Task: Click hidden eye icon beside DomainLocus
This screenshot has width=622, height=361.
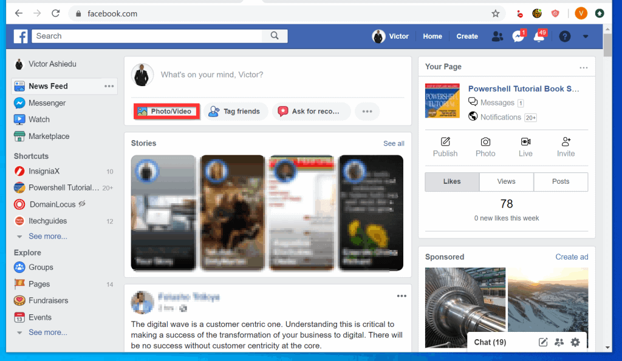Action: point(82,204)
